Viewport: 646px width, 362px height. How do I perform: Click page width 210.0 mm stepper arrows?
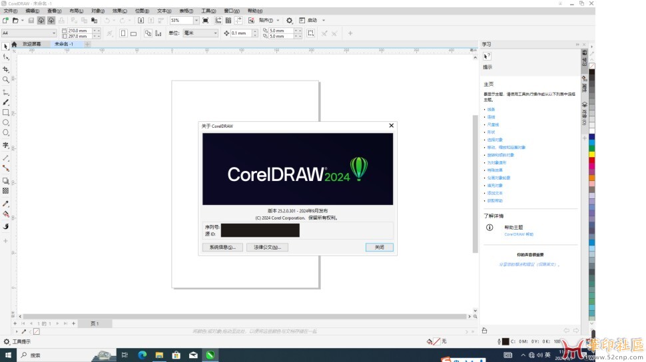pos(96,31)
